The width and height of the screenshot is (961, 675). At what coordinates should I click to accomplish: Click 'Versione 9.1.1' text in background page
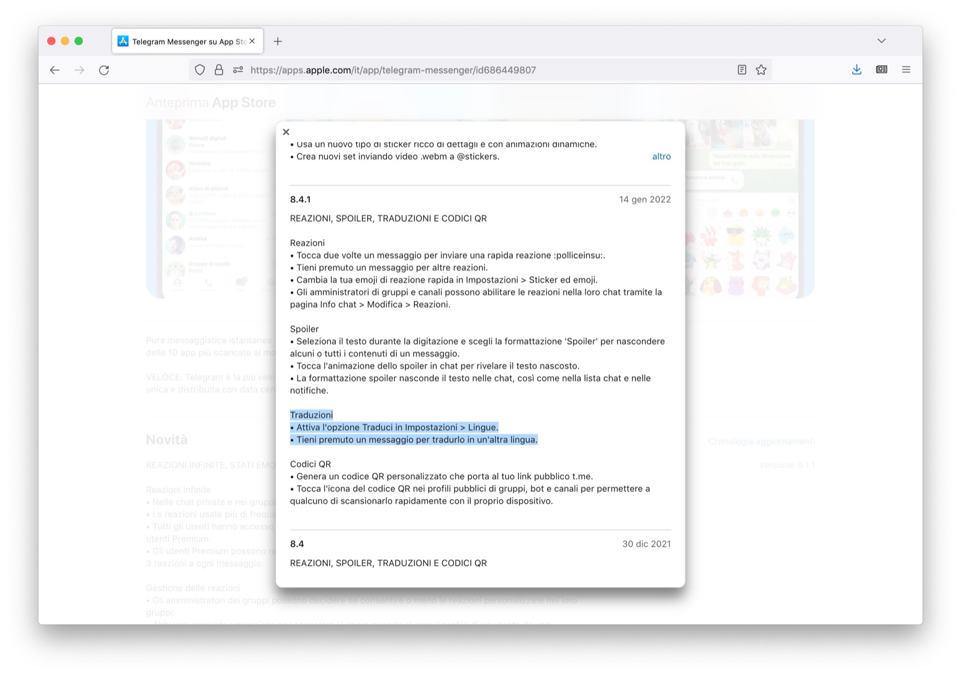coord(787,465)
